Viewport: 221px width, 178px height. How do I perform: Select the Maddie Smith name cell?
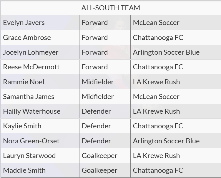(x=24, y=170)
